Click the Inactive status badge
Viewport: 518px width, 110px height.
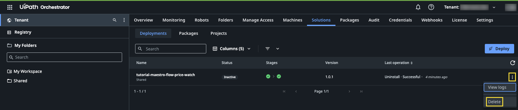point(230,77)
